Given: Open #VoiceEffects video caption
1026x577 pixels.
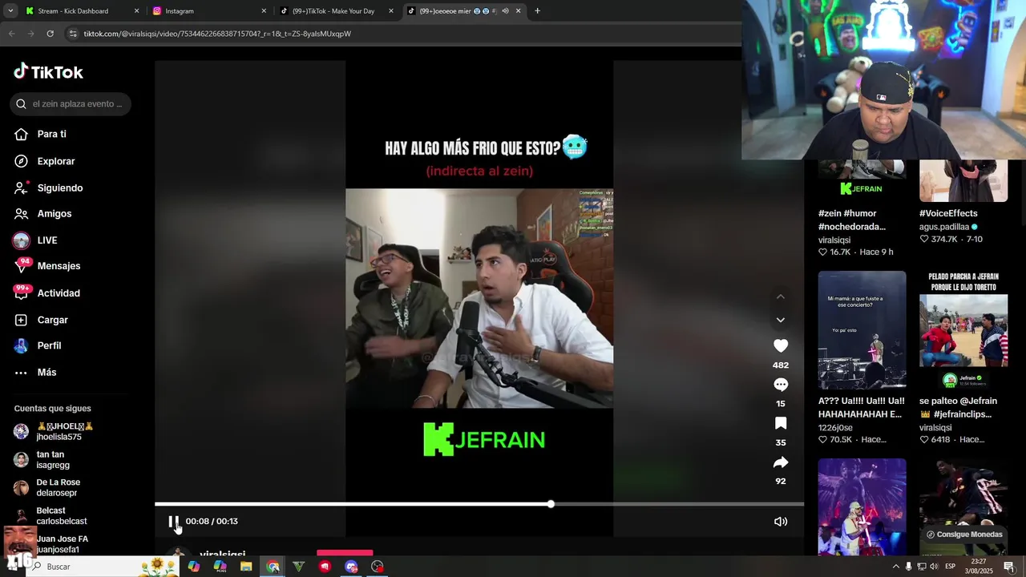Looking at the screenshot, I should (x=948, y=214).
